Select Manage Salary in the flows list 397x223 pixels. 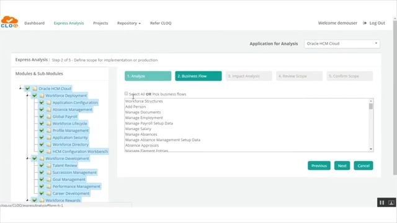pos(138,129)
